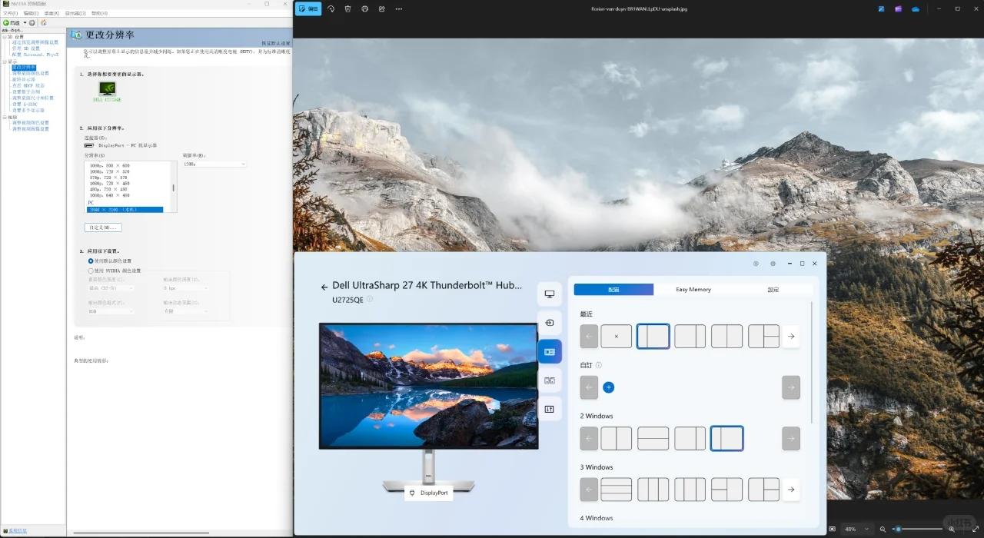Show next layouts in the 3 Windows row

coord(791,490)
